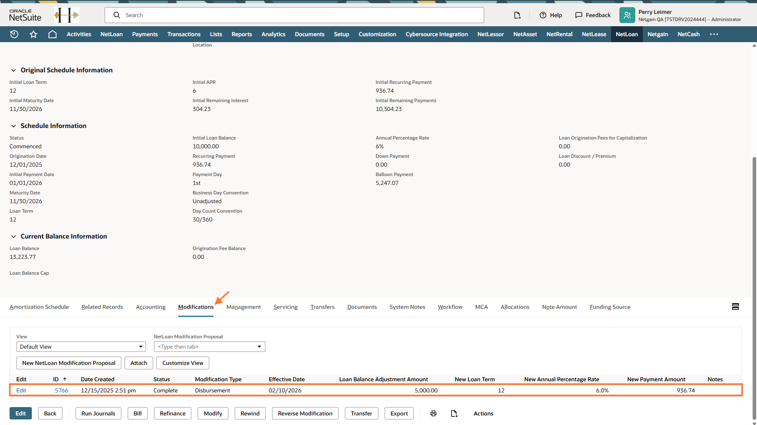Viewport: 757px width, 425px height.
Task: Click the print icon in bottom toolbar
Action: click(433, 413)
